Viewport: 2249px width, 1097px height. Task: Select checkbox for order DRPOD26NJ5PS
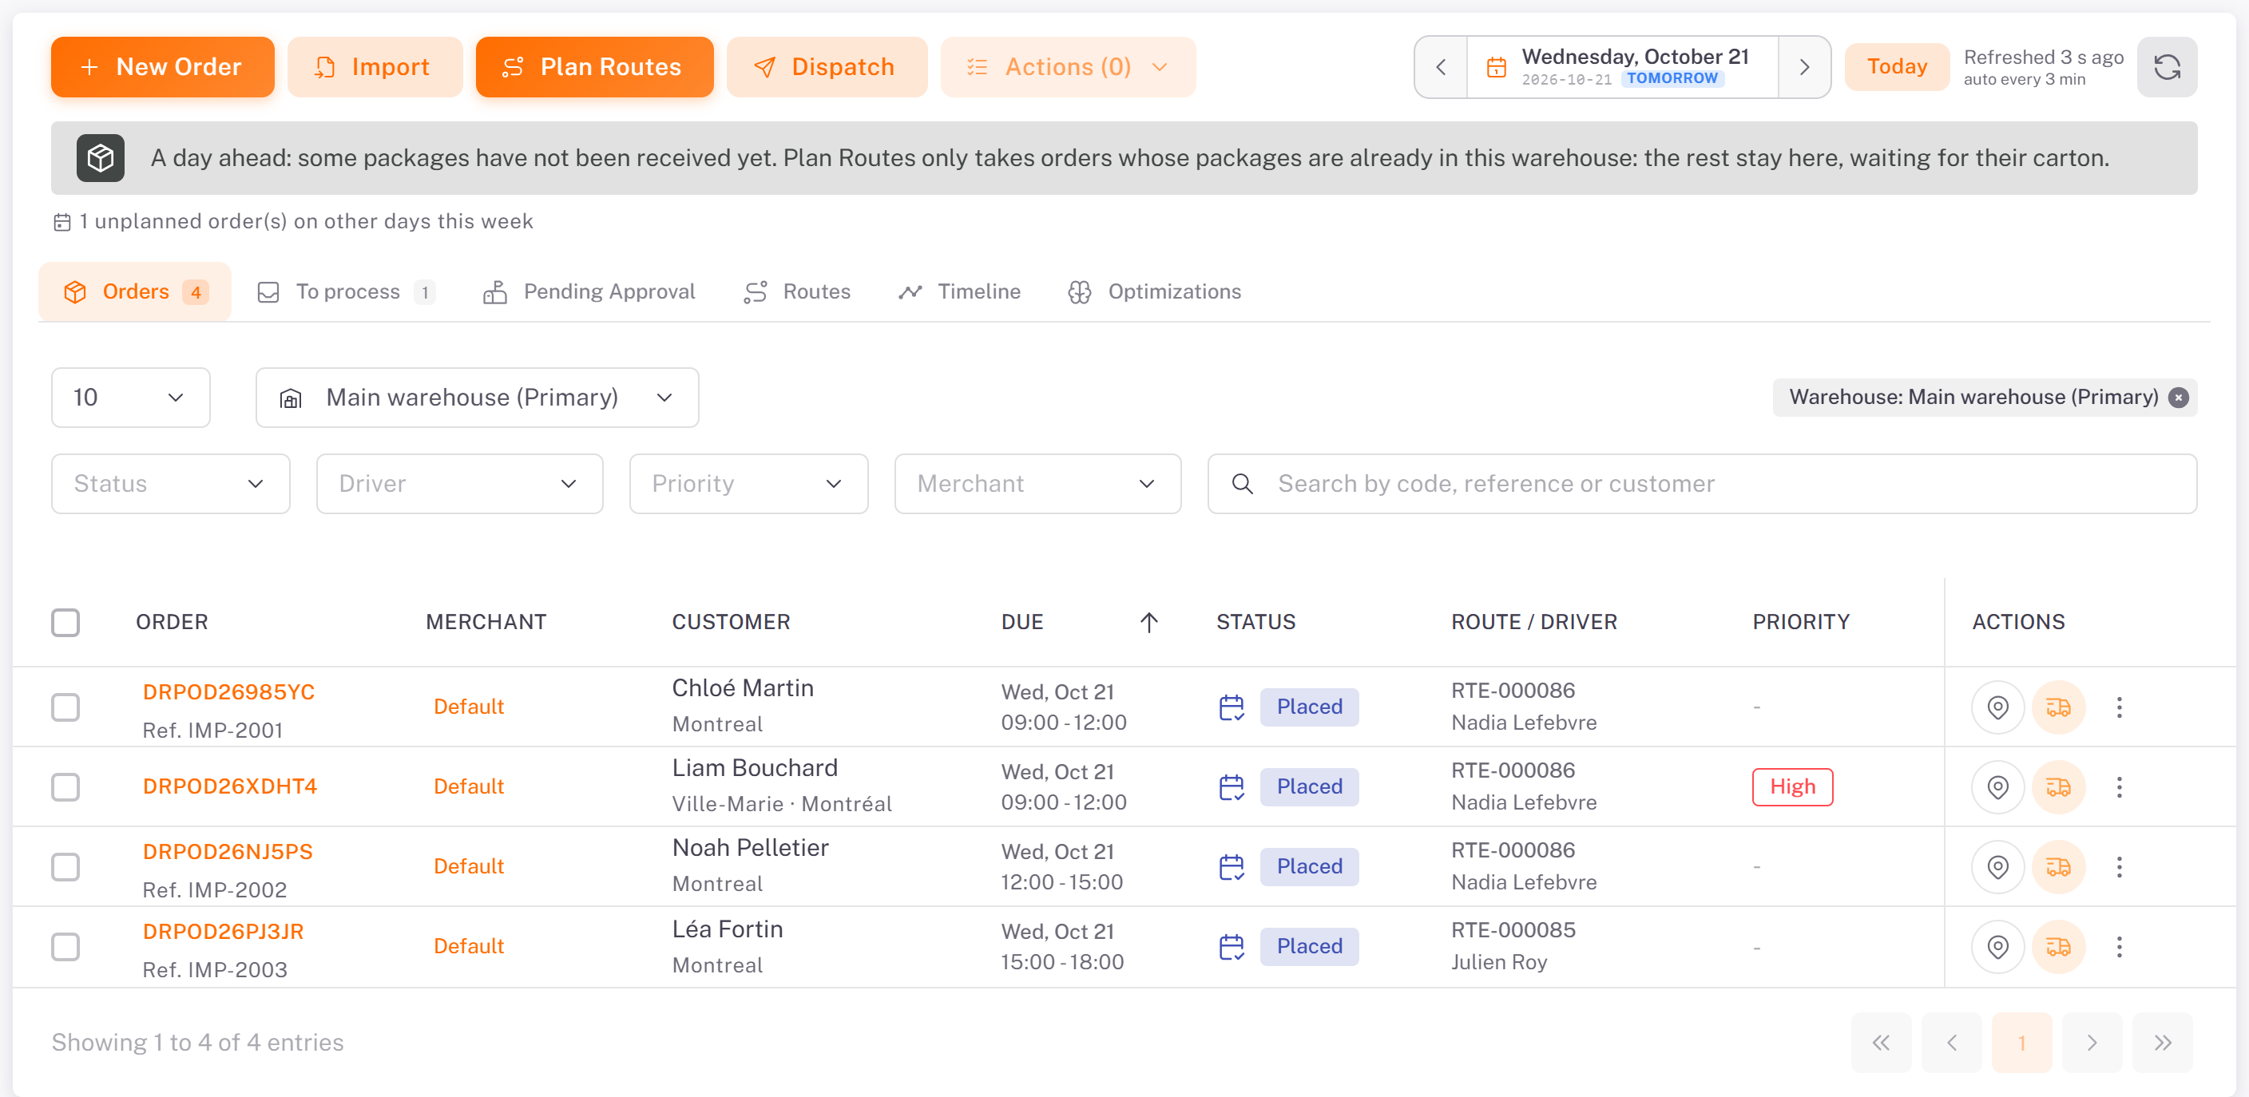pos(65,866)
